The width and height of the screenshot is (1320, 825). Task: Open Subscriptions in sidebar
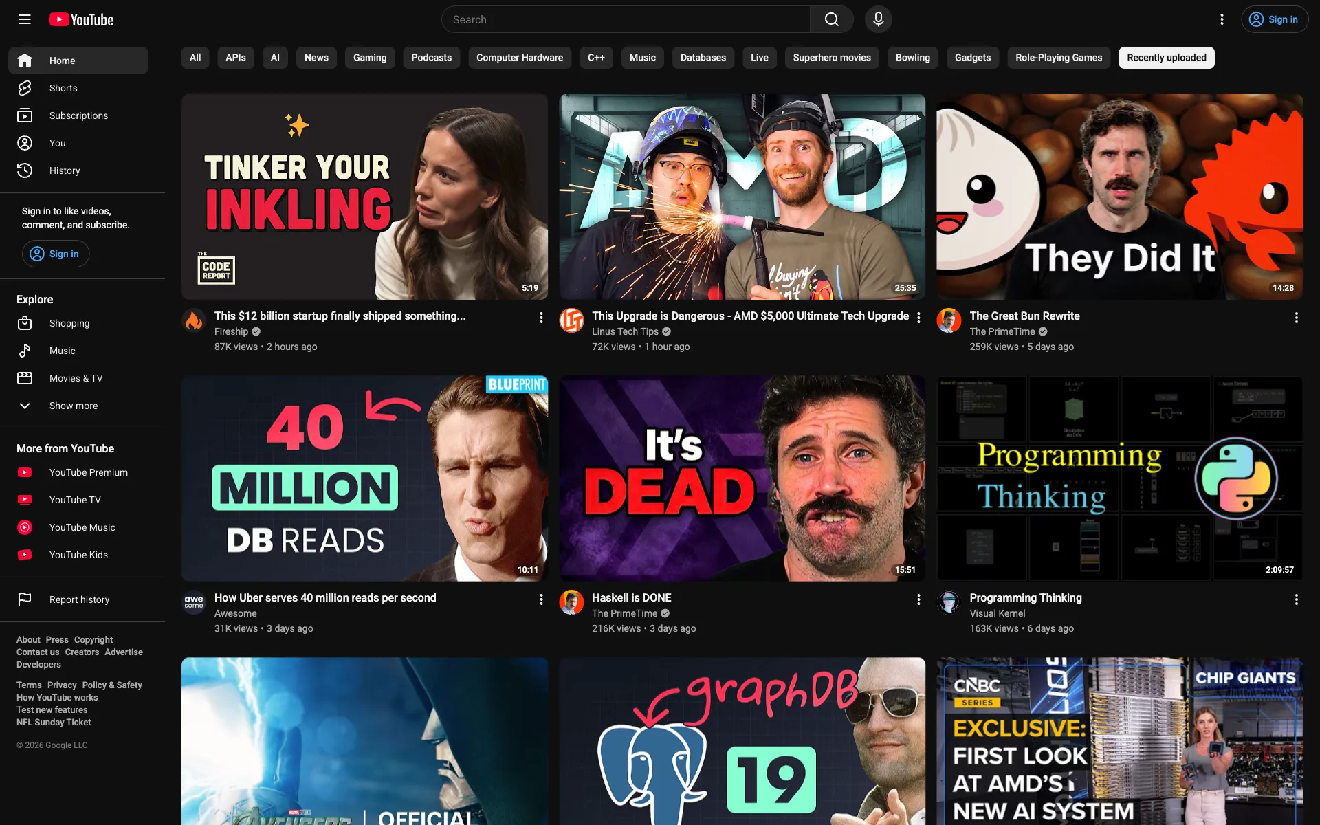tap(78, 115)
